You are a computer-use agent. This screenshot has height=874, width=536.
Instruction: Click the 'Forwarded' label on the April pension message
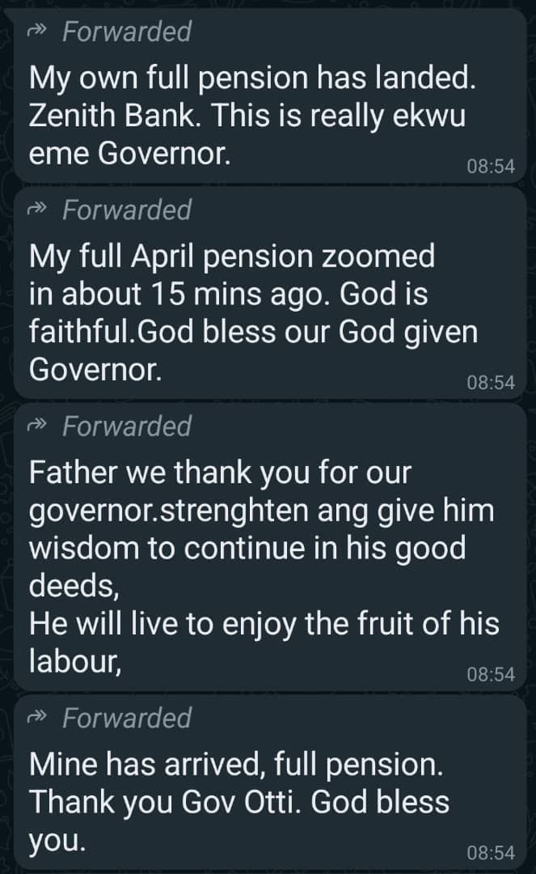coord(126,210)
